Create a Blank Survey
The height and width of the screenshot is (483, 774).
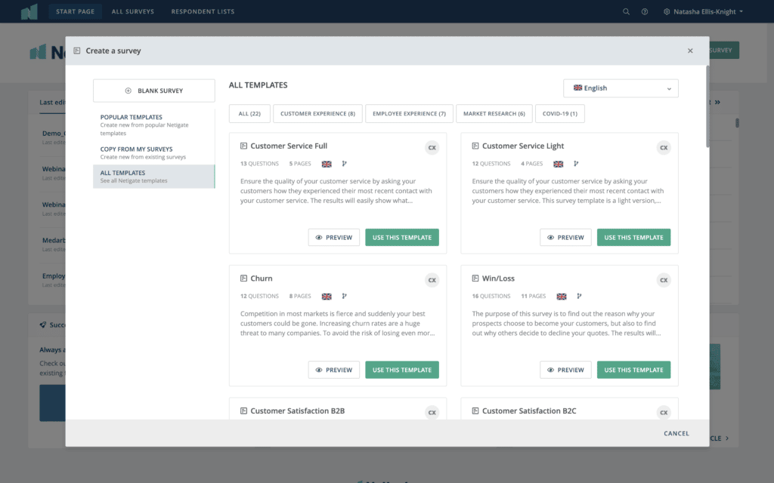coord(153,91)
